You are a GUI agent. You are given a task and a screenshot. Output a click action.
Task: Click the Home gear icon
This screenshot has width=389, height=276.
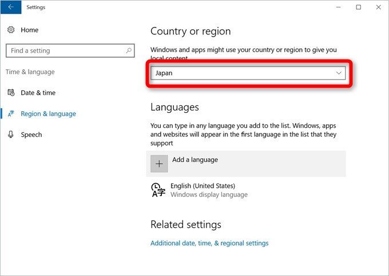(11, 29)
